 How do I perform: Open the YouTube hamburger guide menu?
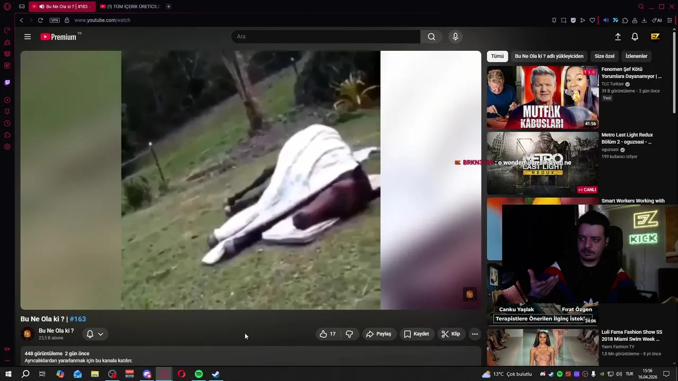(x=28, y=37)
